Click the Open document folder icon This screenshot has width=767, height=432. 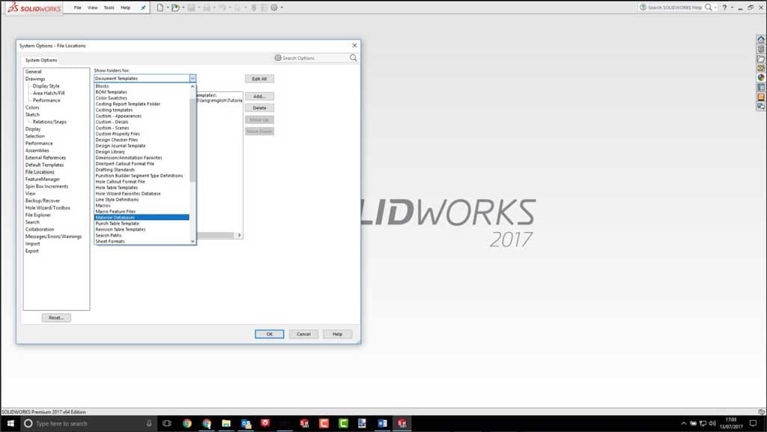(x=175, y=7)
